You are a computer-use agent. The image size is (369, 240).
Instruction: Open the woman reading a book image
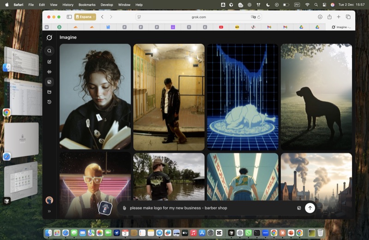[95, 97]
